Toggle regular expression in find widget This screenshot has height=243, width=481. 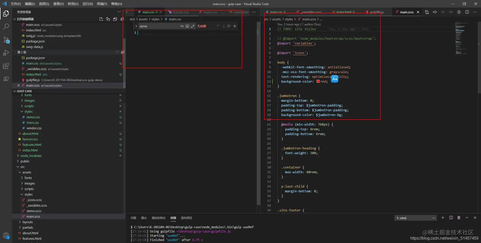[x=193, y=26]
